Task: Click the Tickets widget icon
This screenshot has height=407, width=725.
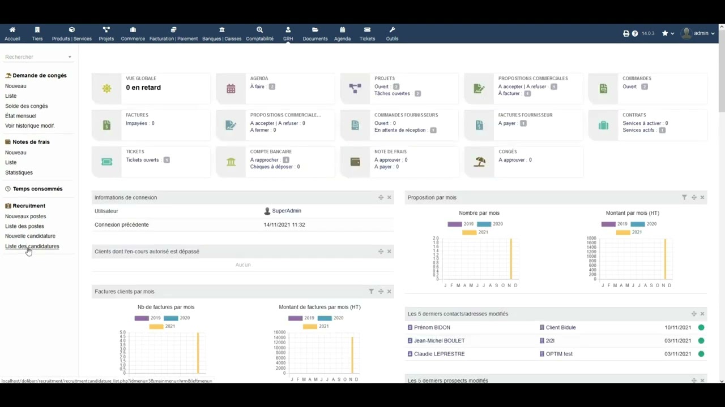Action: click(x=106, y=162)
